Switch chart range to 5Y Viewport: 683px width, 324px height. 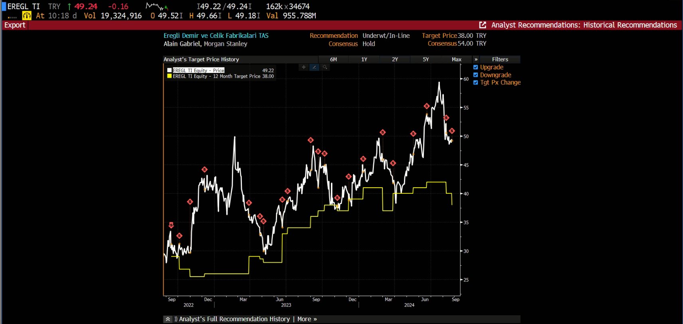point(426,59)
